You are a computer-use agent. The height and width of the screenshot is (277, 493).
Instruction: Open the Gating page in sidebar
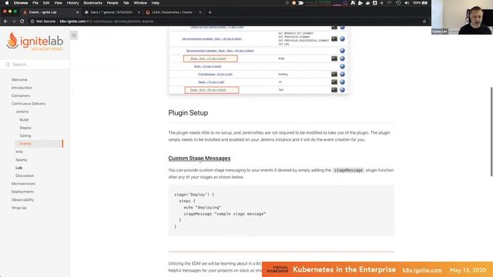(x=25, y=135)
